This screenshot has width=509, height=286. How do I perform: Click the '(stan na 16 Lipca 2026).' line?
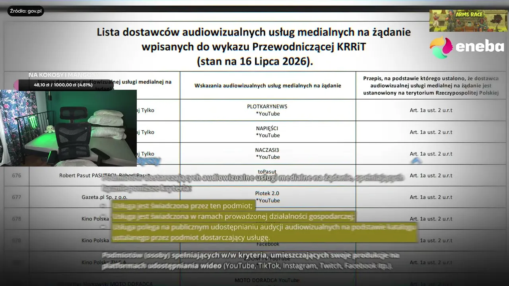pyautogui.click(x=255, y=62)
